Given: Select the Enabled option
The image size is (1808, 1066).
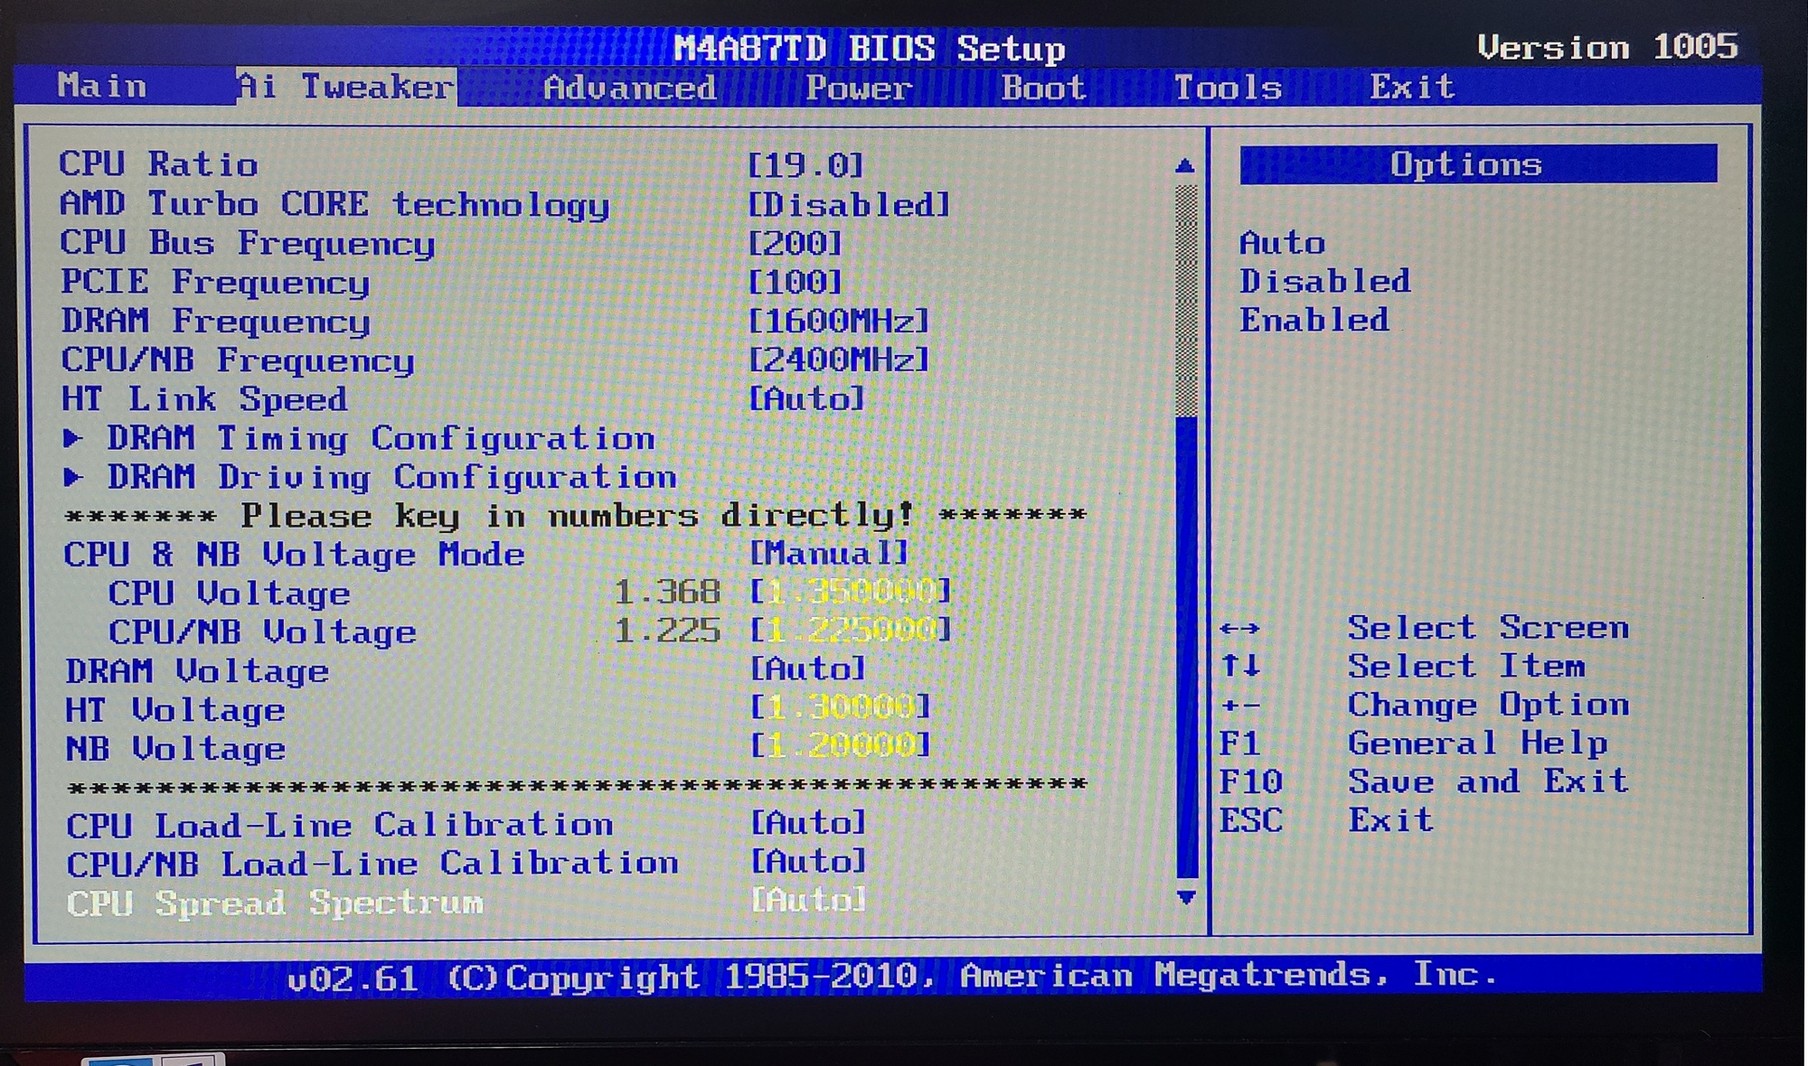Looking at the screenshot, I should [x=1314, y=321].
